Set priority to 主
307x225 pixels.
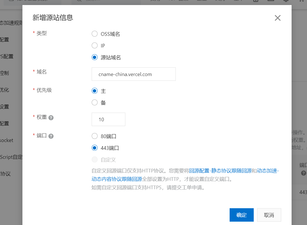(95, 91)
